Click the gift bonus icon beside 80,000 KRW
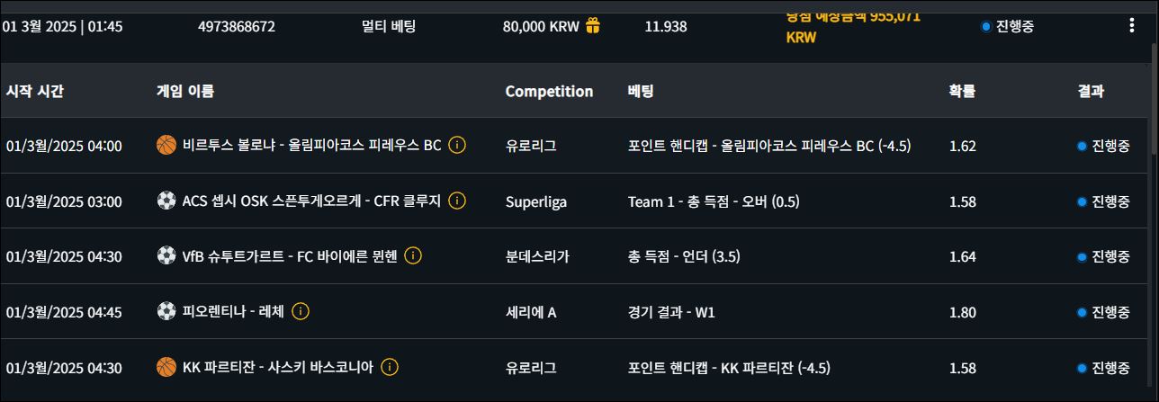The image size is (1159, 402). tap(593, 26)
